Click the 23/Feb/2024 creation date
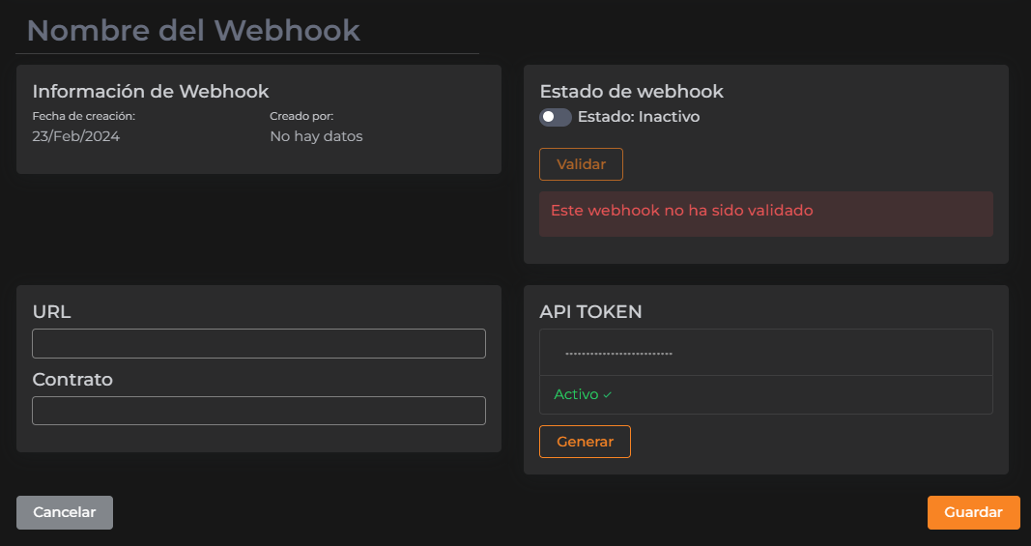This screenshot has width=1031, height=546. pos(76,136)
